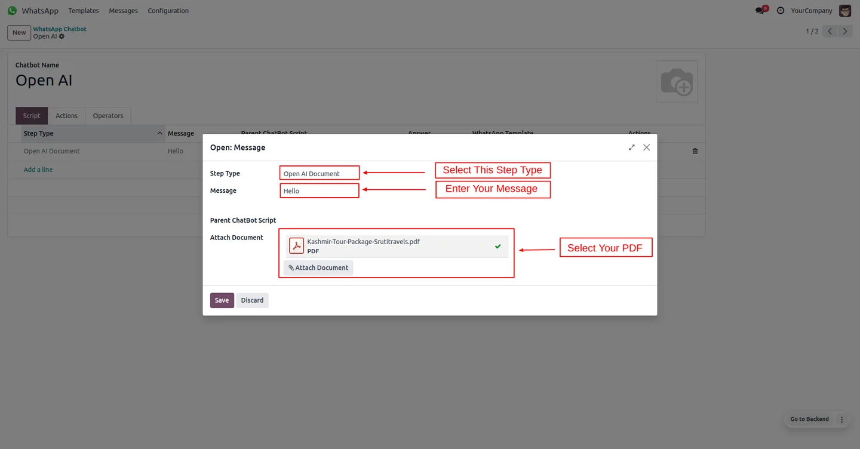Viewport: 860px width, 449px height.
Task: Delete Open AI Document row trash icon
Action: coord(695,151)
